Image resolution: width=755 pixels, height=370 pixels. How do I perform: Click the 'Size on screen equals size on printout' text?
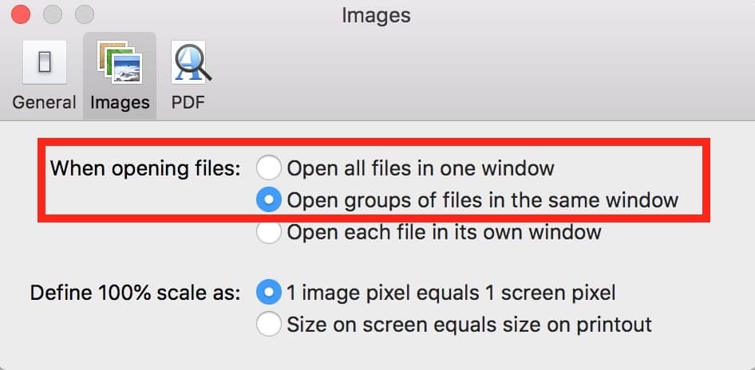[x=469, y=325]
